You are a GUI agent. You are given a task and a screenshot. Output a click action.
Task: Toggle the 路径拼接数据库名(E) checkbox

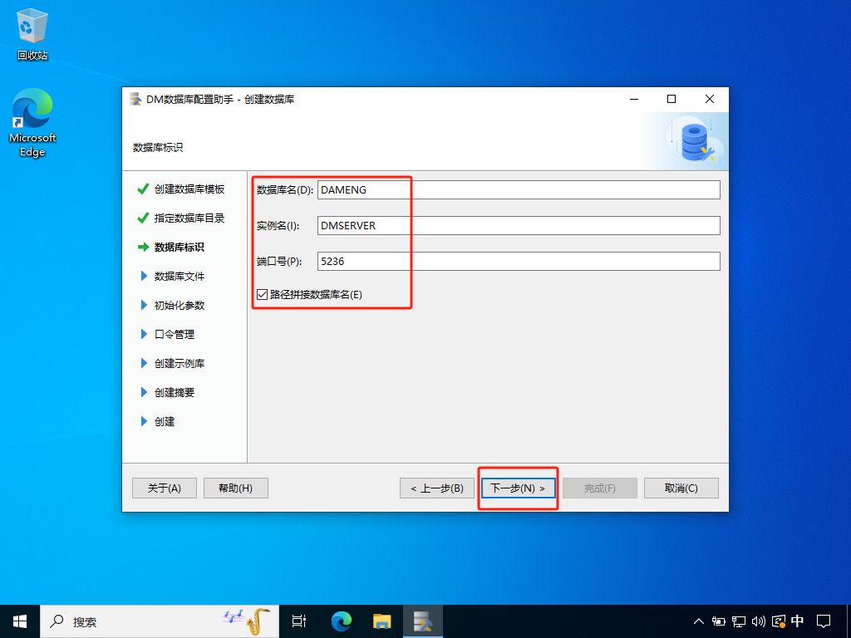[x=262, y=295]
